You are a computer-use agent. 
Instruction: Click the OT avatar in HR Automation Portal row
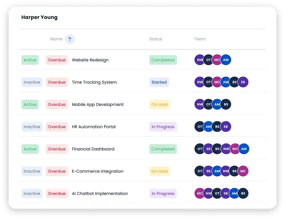tap(199, 126)
